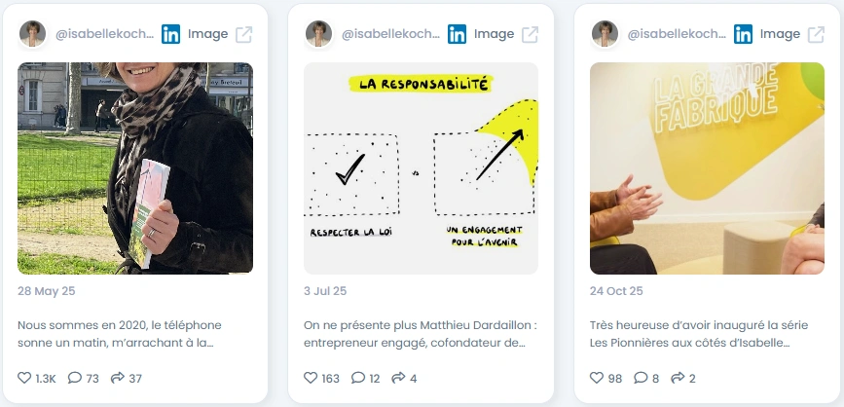Click LinkedIn logo on La Grande Fabrique card
This screenshot has height=407, width=844.
[x=744, y=34]
